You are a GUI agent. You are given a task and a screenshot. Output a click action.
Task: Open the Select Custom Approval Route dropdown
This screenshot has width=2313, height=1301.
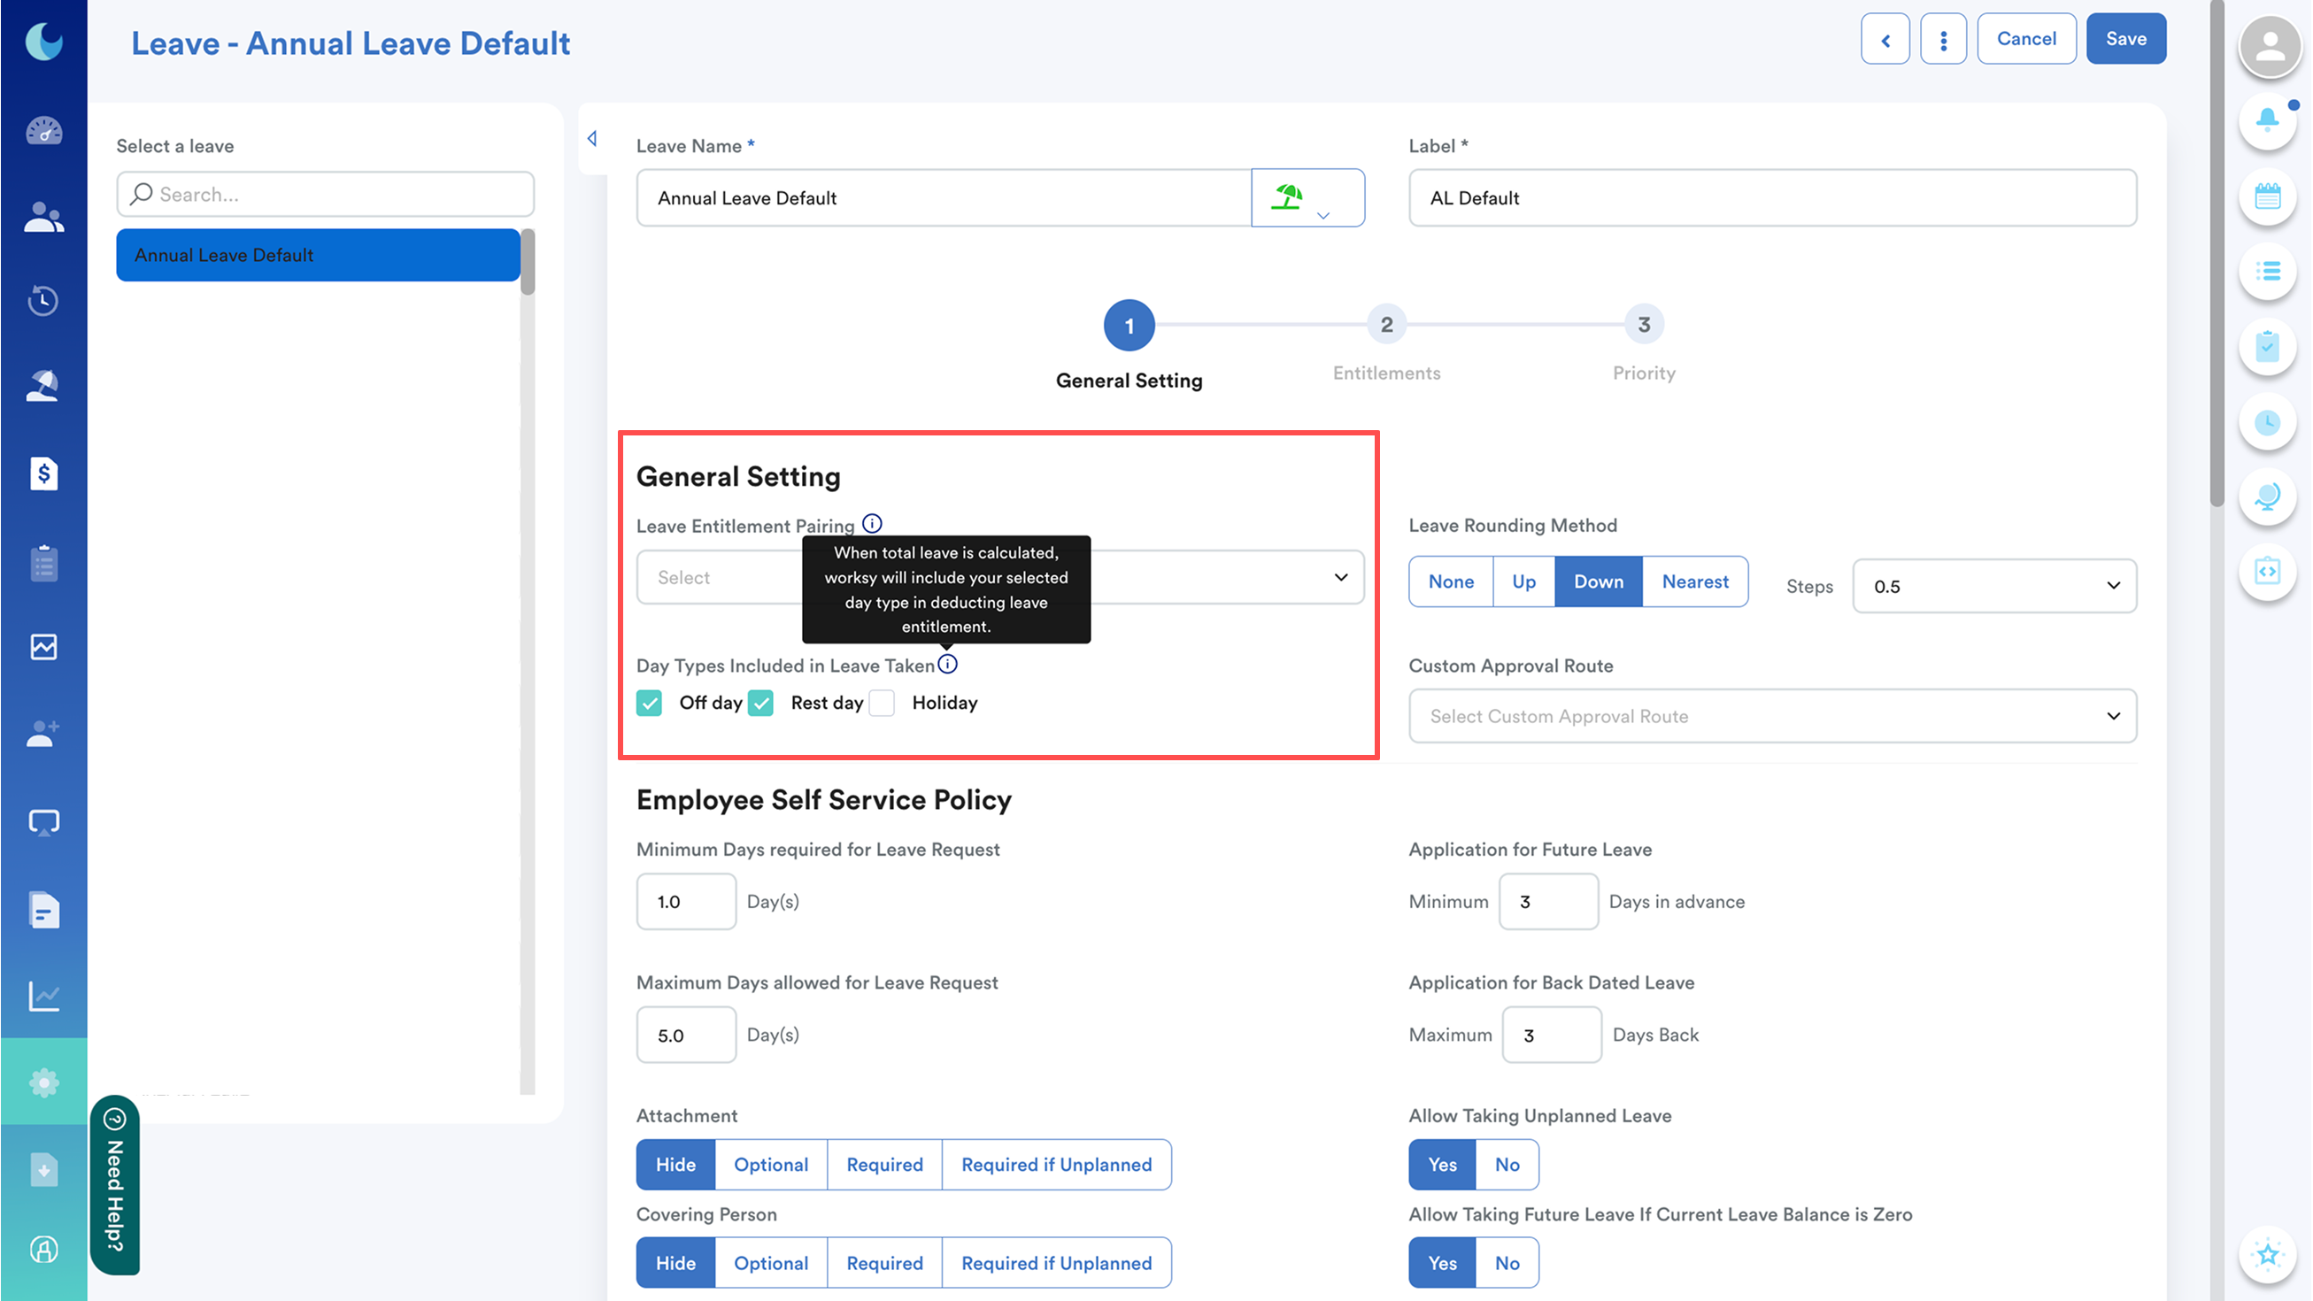coord(1771,717)
